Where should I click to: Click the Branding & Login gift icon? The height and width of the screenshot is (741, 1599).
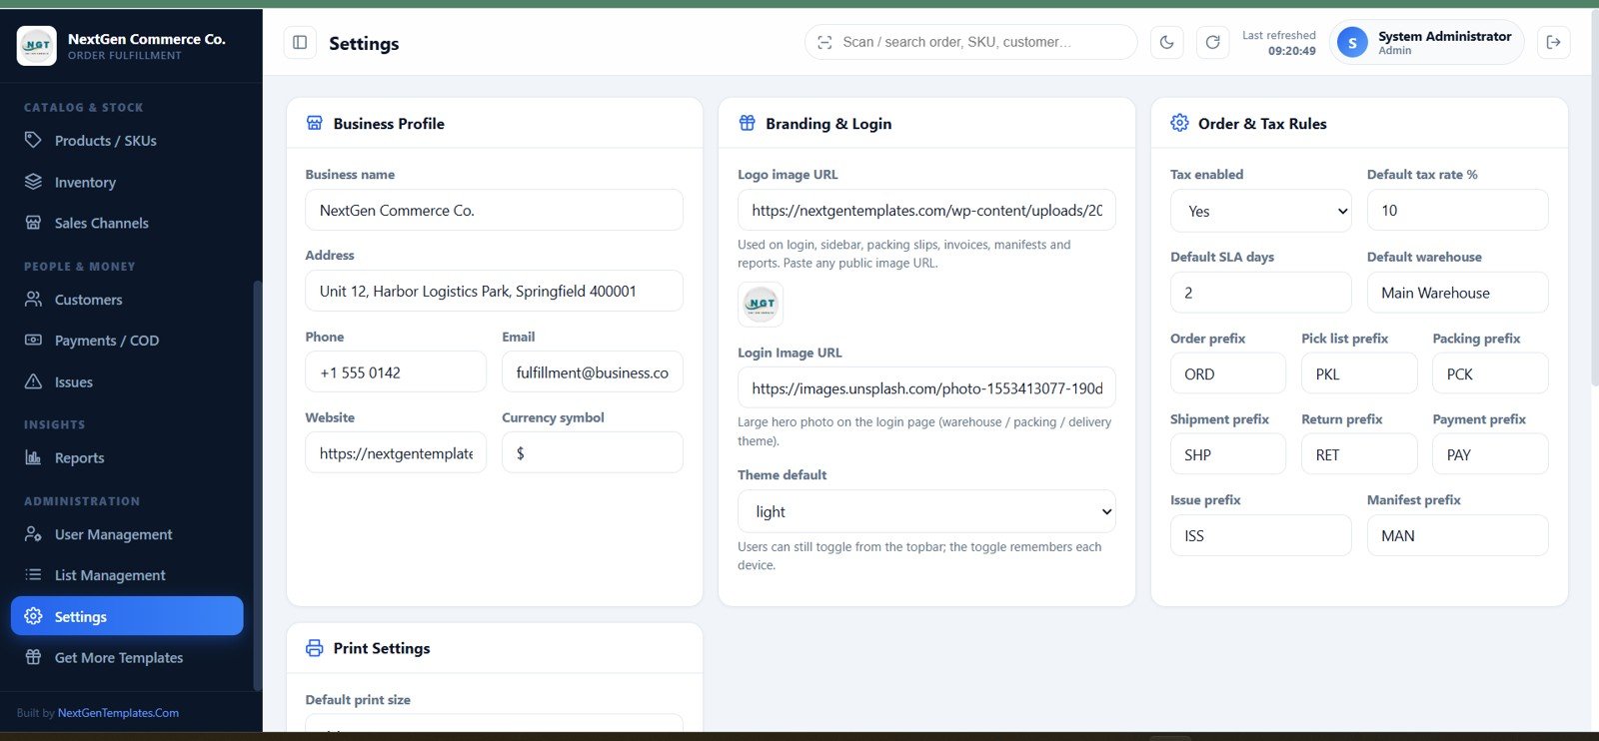pyautogui.click(x=747, y=123)
